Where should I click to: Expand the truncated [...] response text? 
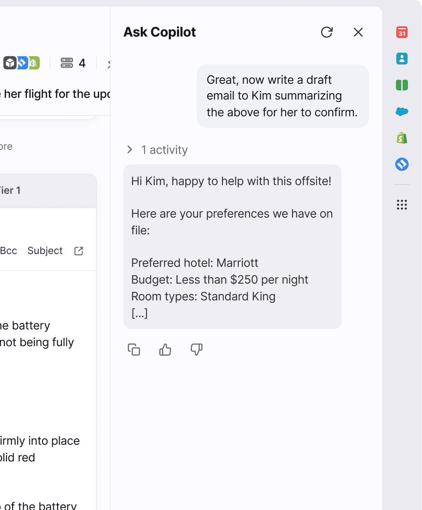pos(140,313)
